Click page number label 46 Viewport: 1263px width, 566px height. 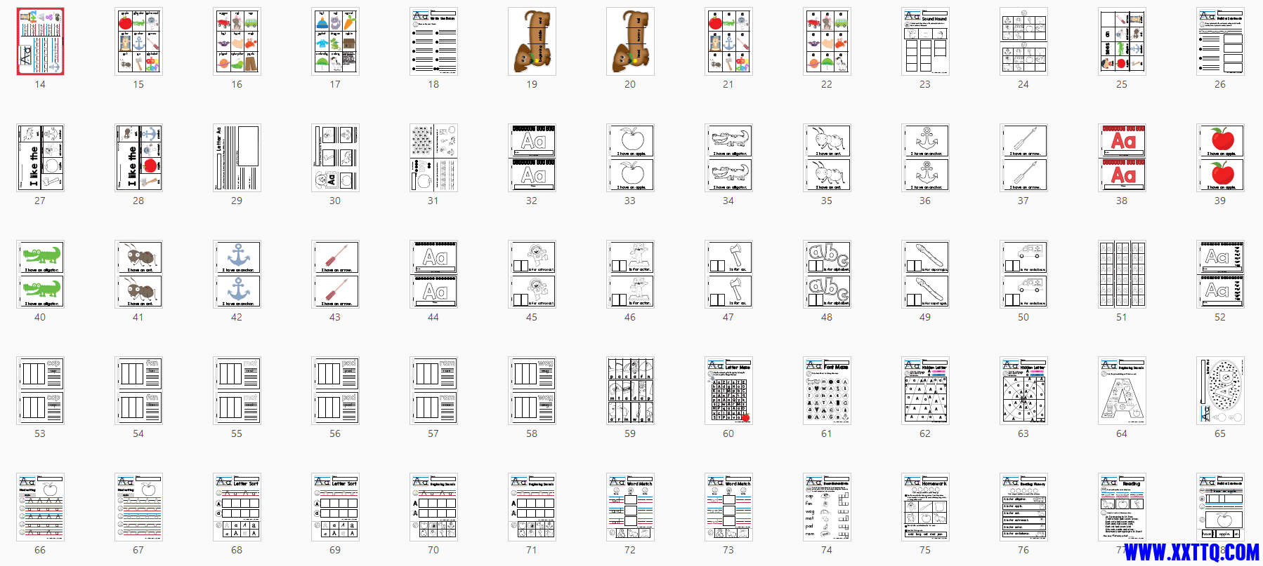630,317
